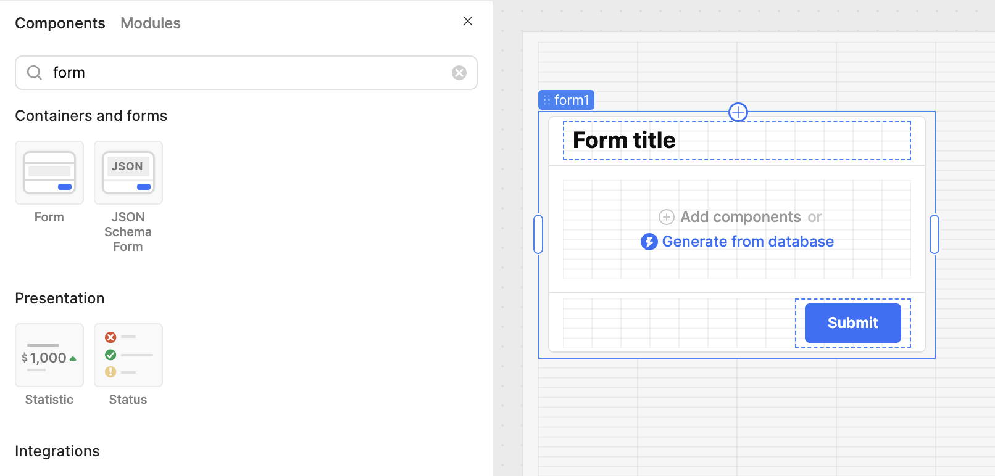This screenshot has width=995, height=476.
Task: Click the plus icon next to Add components
Action: (667, 217)
